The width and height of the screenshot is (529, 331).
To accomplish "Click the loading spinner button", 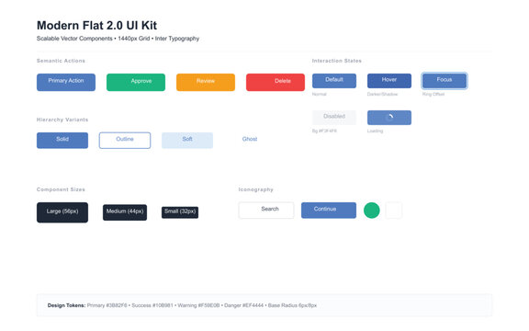I will pos(389,118).
